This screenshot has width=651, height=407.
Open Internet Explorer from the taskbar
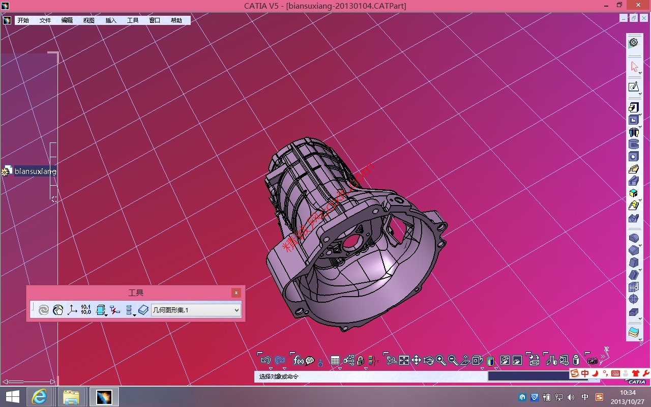(x=40, y=396)
